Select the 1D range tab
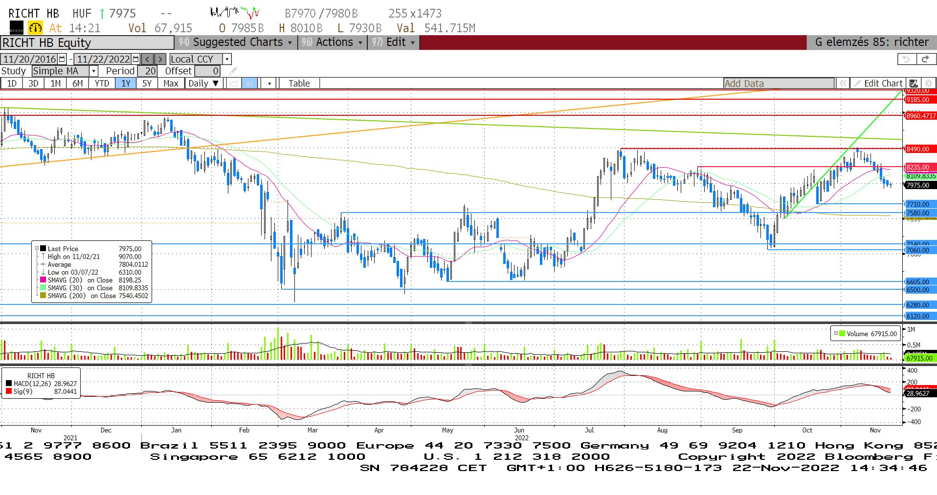This screenshot has height=495, width=937. click(x=12, y=84)
